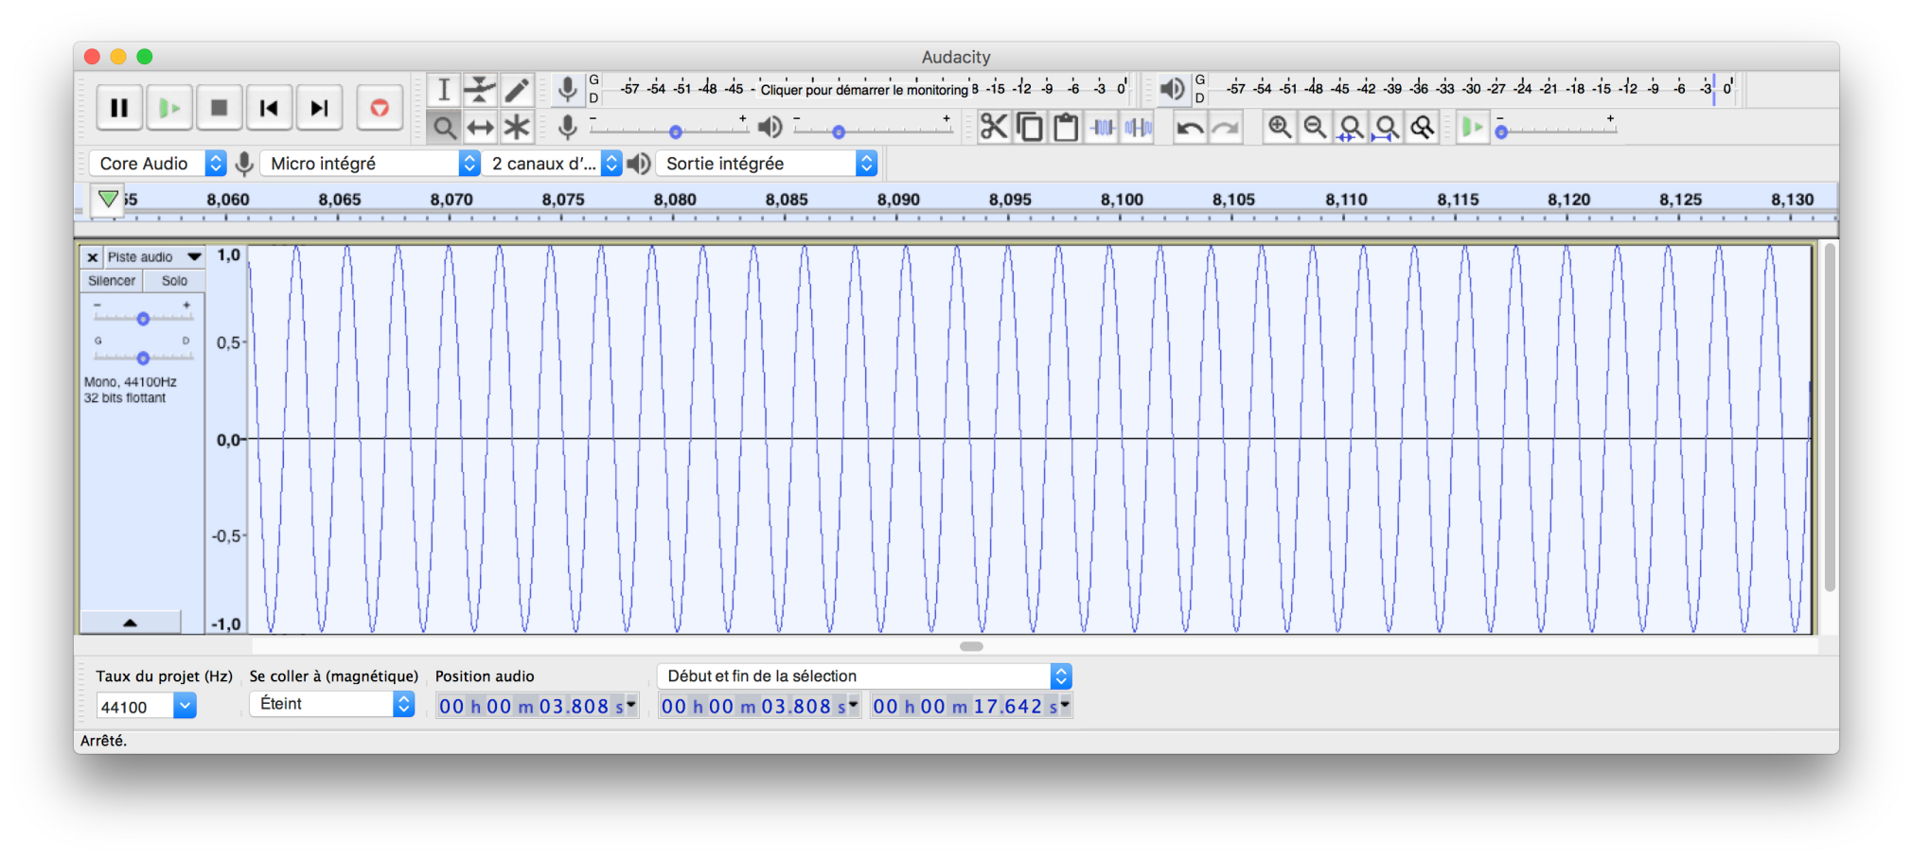
Task: Click 'Cliquer pour démarrer le monitoring' meter
Action: click(864, 90)
